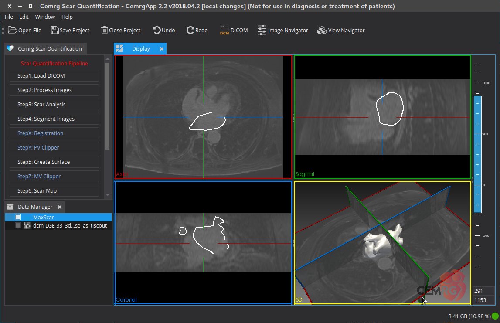Click the green memory status indicator
The image size is (500, 323).
495,316
